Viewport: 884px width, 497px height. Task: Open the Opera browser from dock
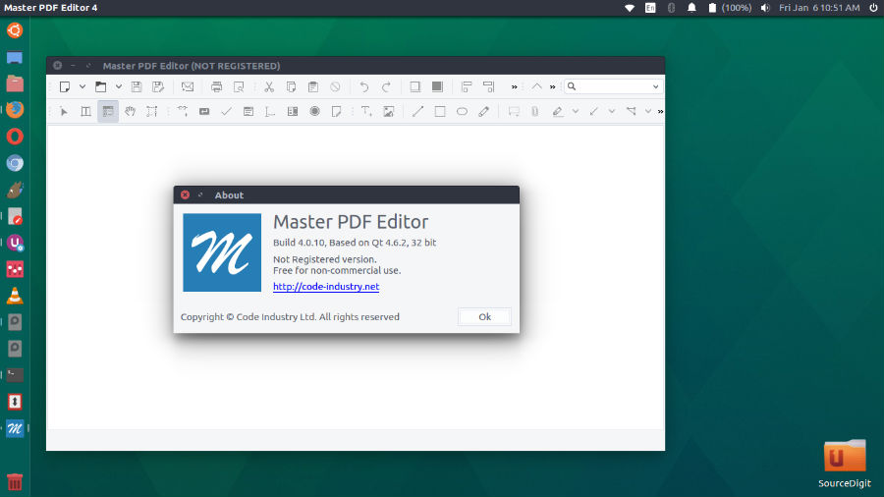[15, 137]
